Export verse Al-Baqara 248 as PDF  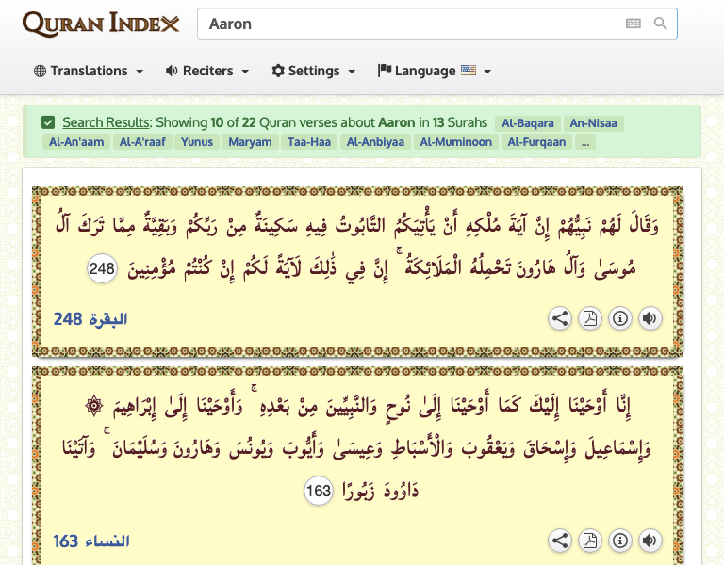point(590,318)
